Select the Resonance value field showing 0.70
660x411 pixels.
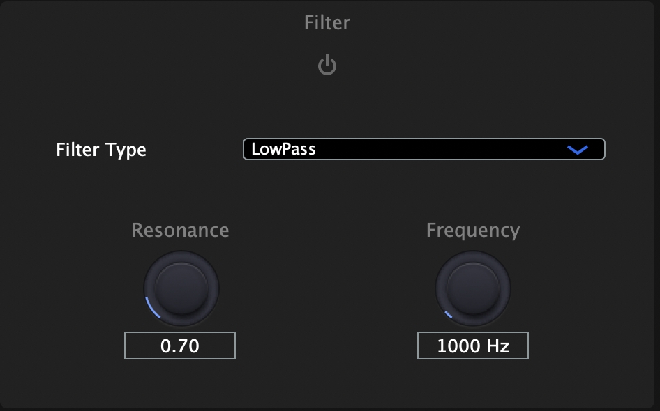tap(180, 346)
